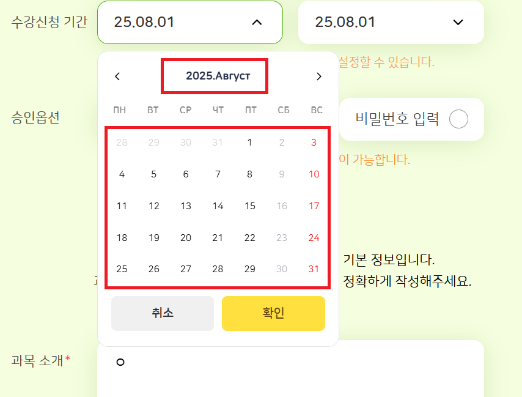Choose August 20 in calendar
The height and width of the screenshot is (397, 522).
click(x=186, y=238)
